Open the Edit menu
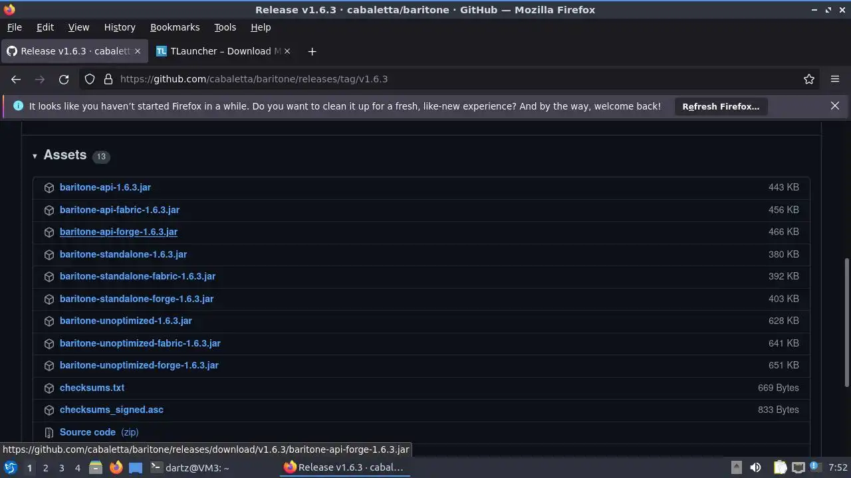 [45, 27]
